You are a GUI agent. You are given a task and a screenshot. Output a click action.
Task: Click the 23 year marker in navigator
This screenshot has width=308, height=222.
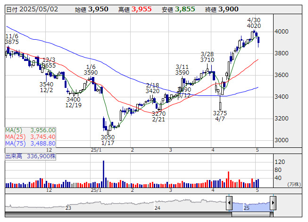tap(68, 208)
